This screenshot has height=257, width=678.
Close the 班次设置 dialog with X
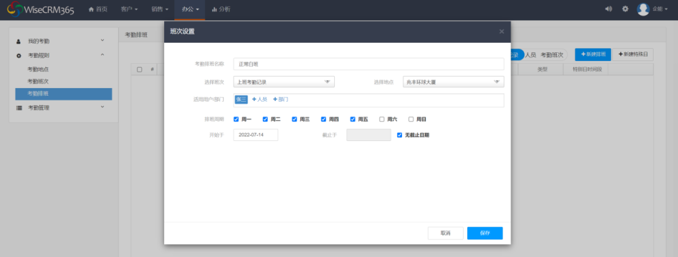[502, 31]
